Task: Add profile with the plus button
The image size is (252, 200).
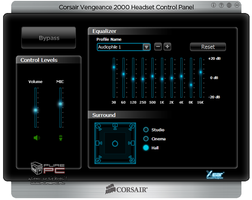Action: click(x=167, y=47)
